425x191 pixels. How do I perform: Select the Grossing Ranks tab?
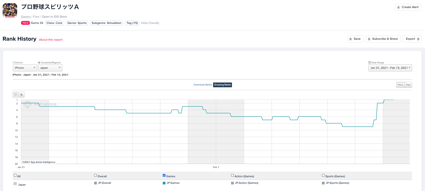(223, 85)
